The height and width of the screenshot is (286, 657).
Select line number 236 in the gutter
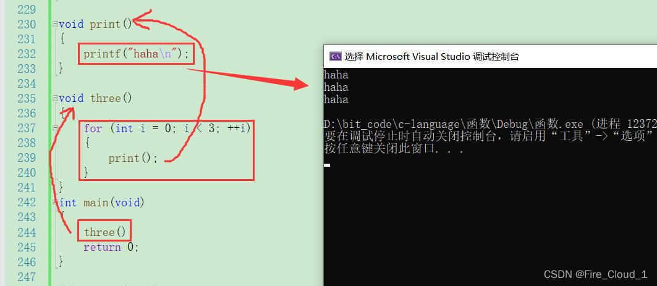pos(27,114)
